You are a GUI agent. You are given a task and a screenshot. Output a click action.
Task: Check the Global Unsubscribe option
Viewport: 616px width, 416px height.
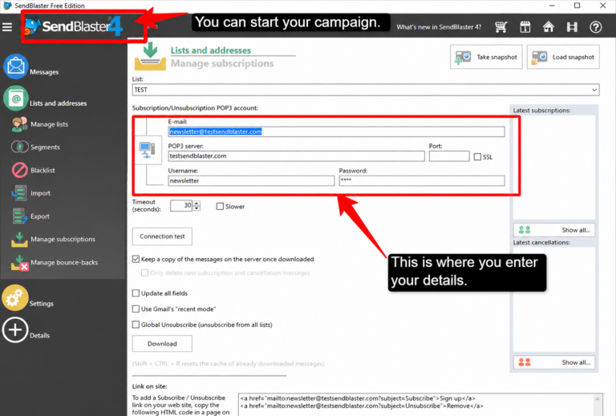(136, 325)
